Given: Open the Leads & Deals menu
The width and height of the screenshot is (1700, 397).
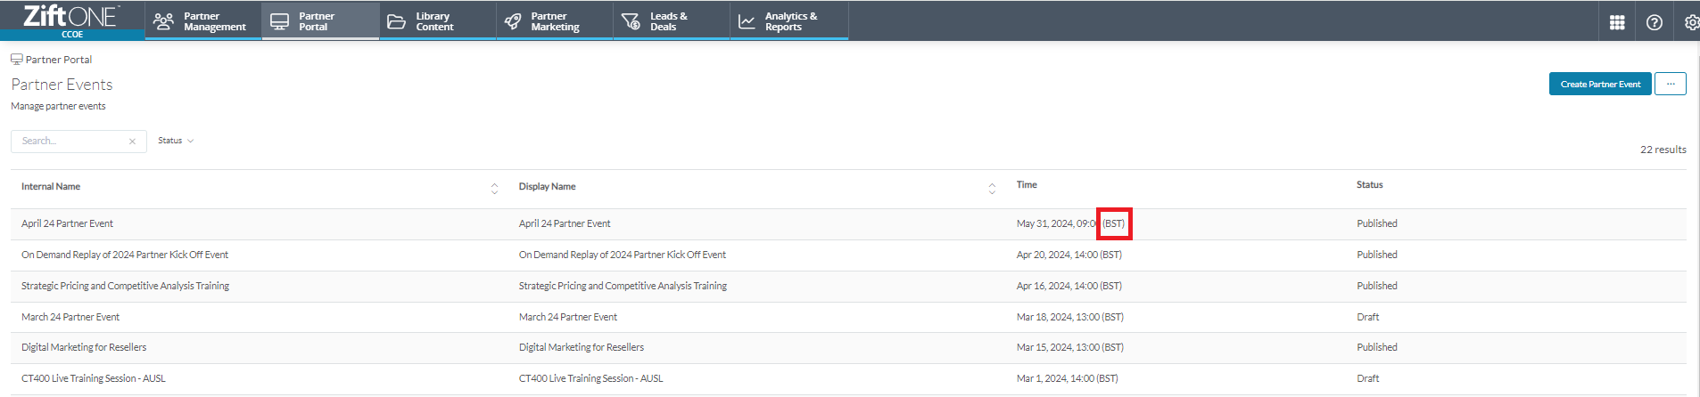Looking at the screenshot, I should [x=671, y=21].
